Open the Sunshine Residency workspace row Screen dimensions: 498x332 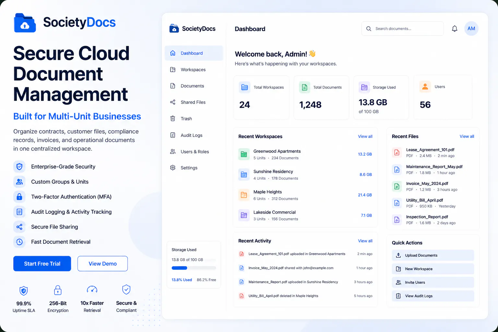click(305, 175)
